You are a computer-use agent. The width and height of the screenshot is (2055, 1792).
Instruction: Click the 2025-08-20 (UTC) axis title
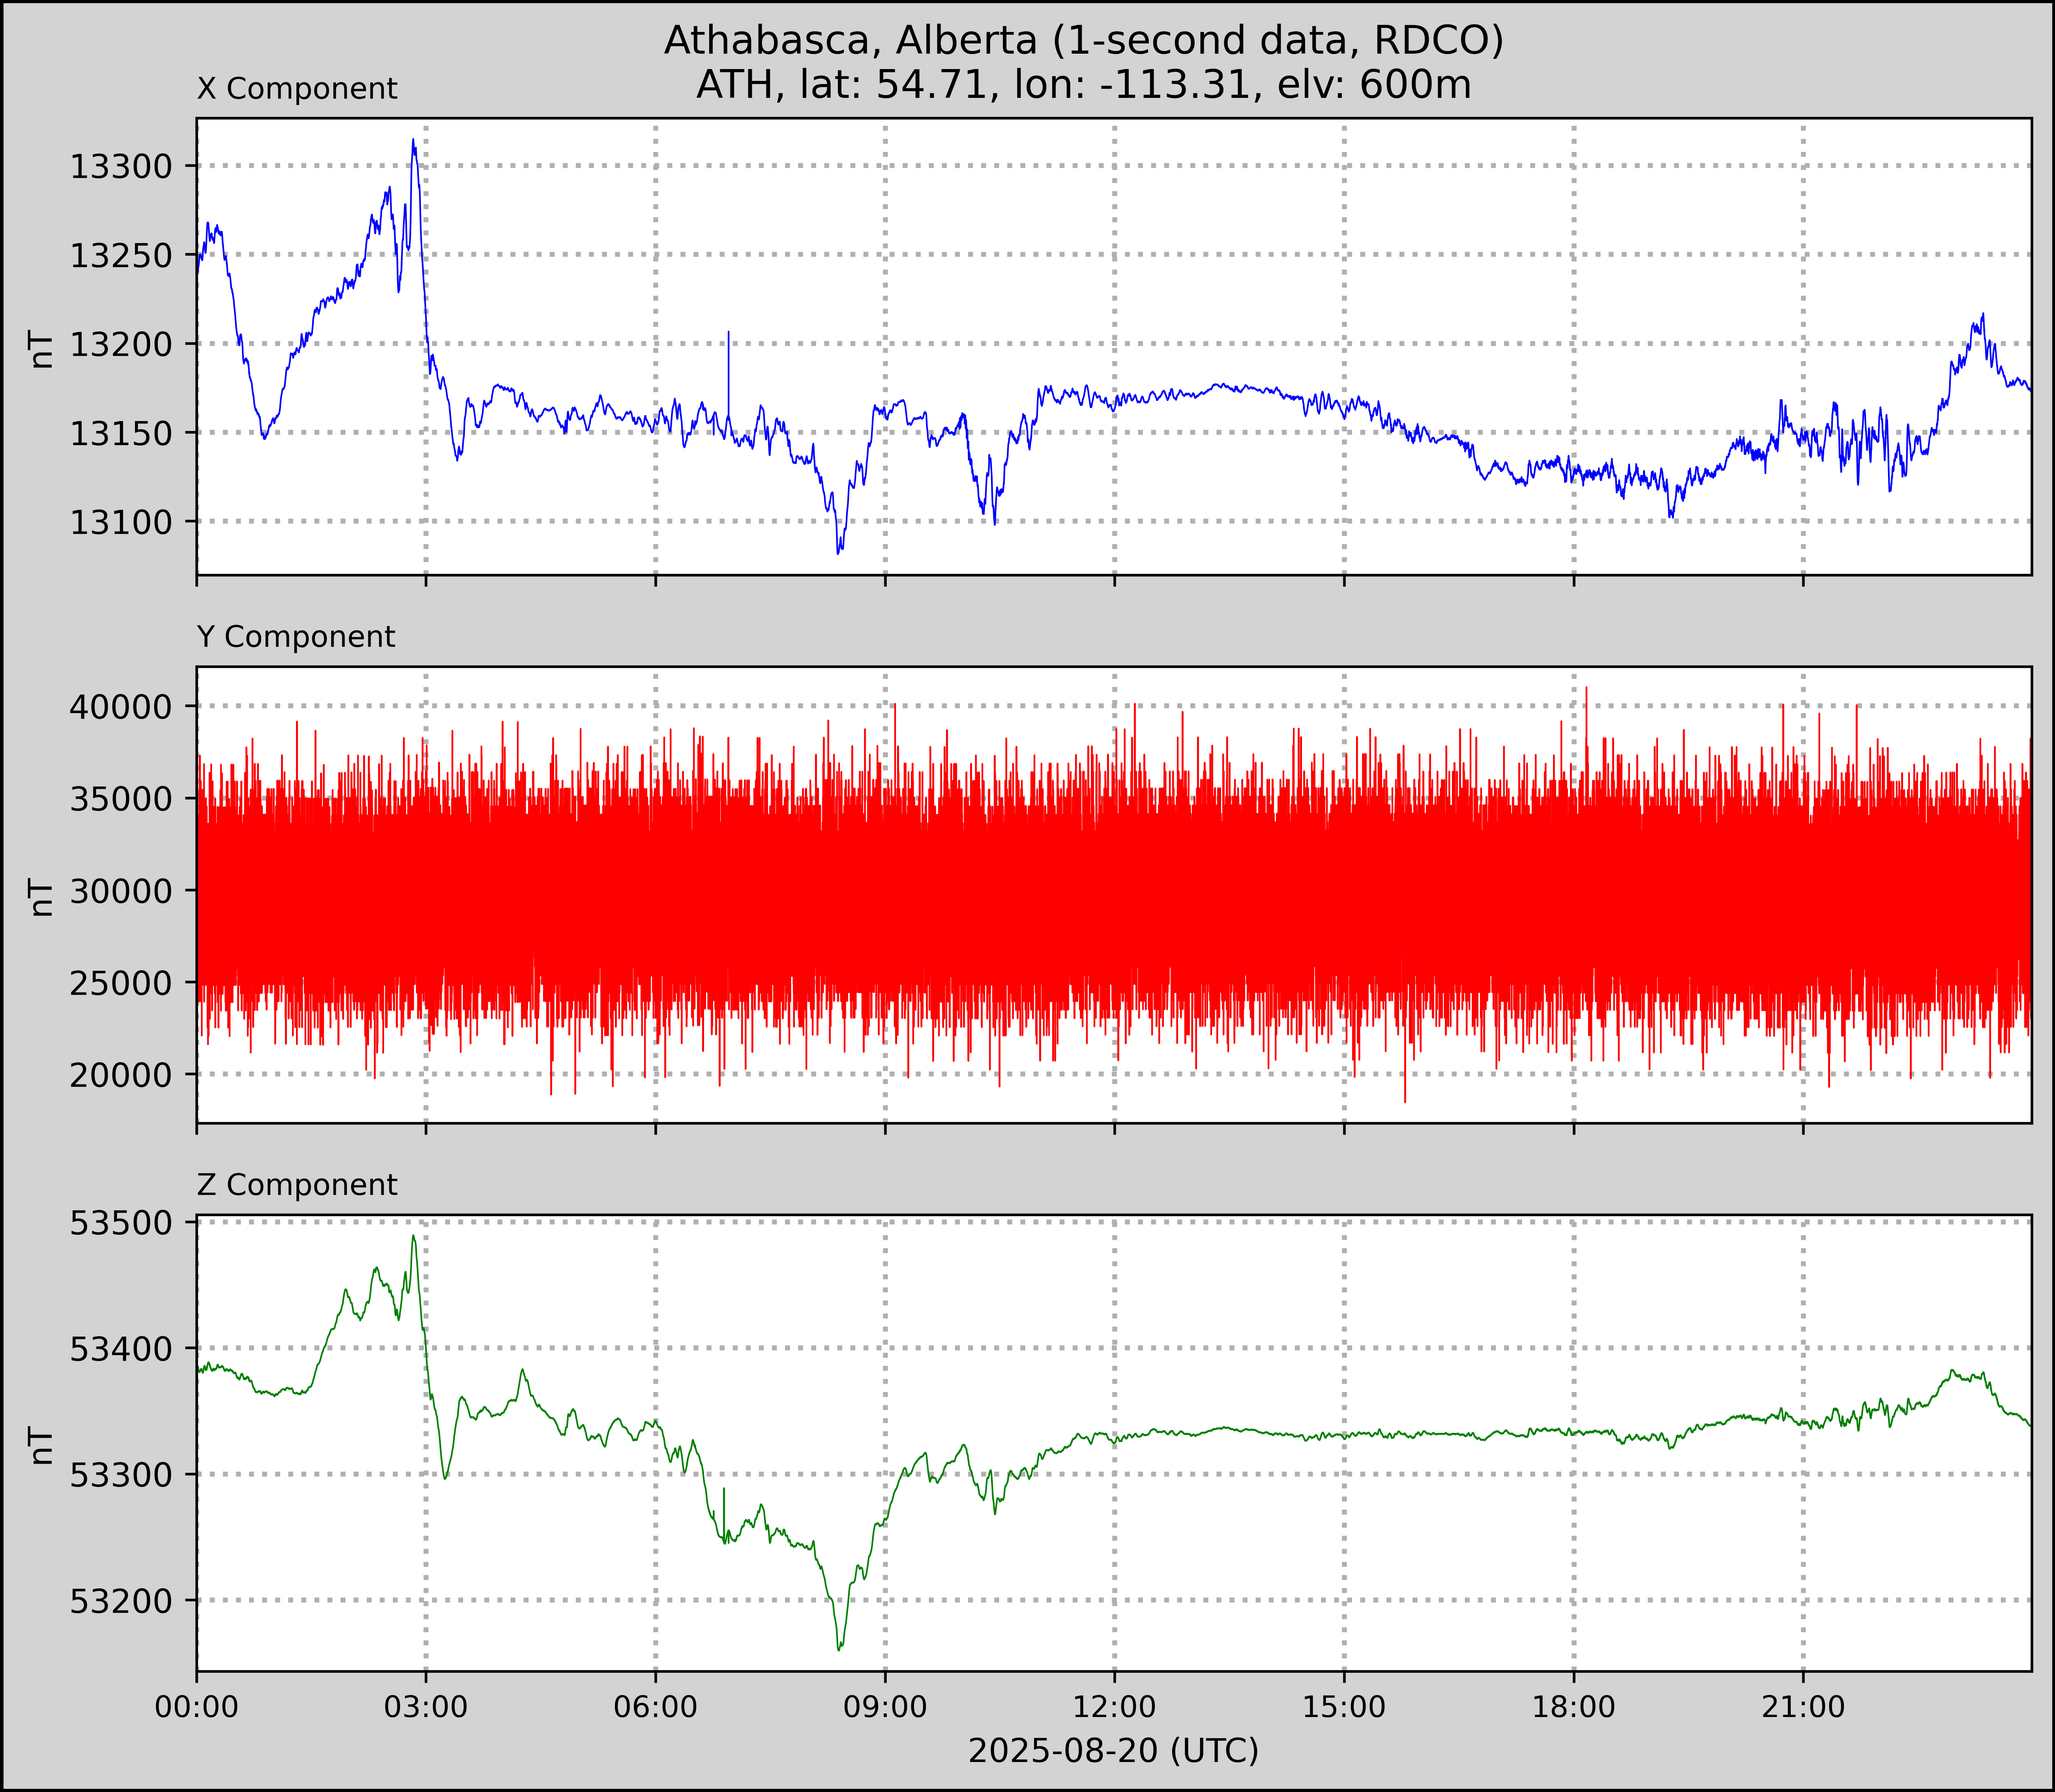pos(1113,1750)
